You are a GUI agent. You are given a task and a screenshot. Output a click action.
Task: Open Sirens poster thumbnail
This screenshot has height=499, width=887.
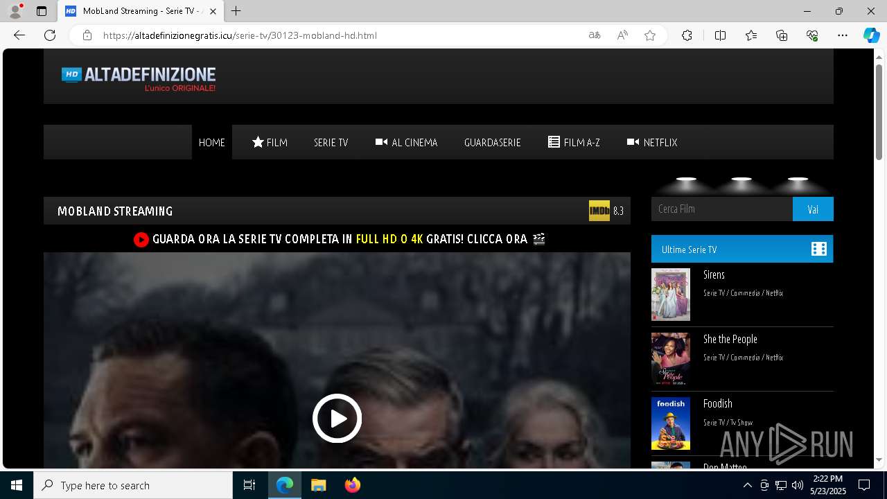(670, 295)
